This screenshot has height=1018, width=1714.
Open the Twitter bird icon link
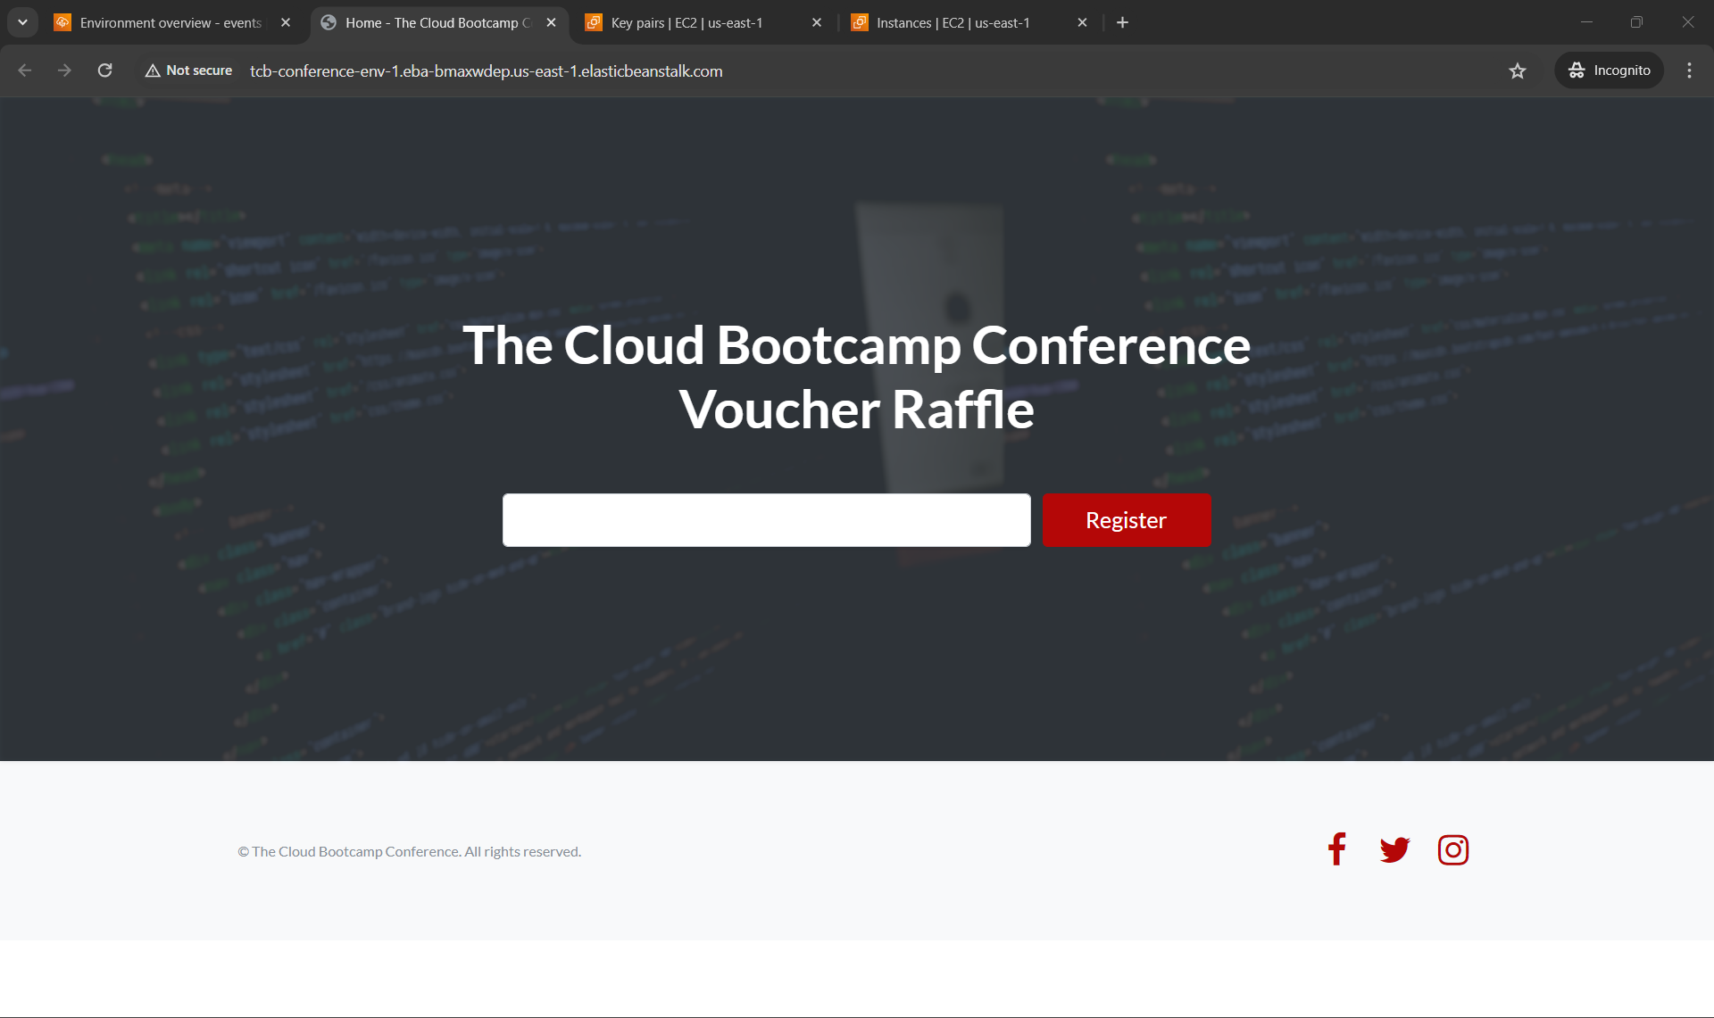(1394, 849)
